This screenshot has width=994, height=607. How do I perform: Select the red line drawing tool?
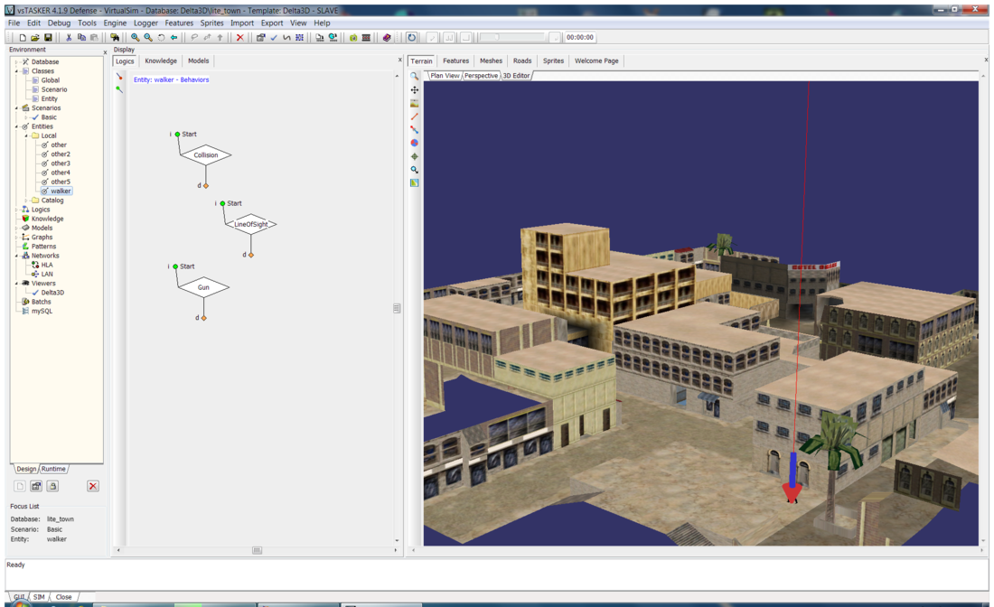(415, 117)
